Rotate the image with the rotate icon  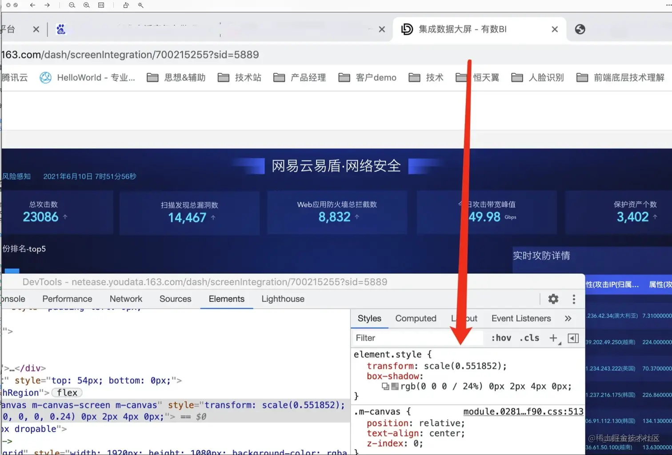[126, 5]
